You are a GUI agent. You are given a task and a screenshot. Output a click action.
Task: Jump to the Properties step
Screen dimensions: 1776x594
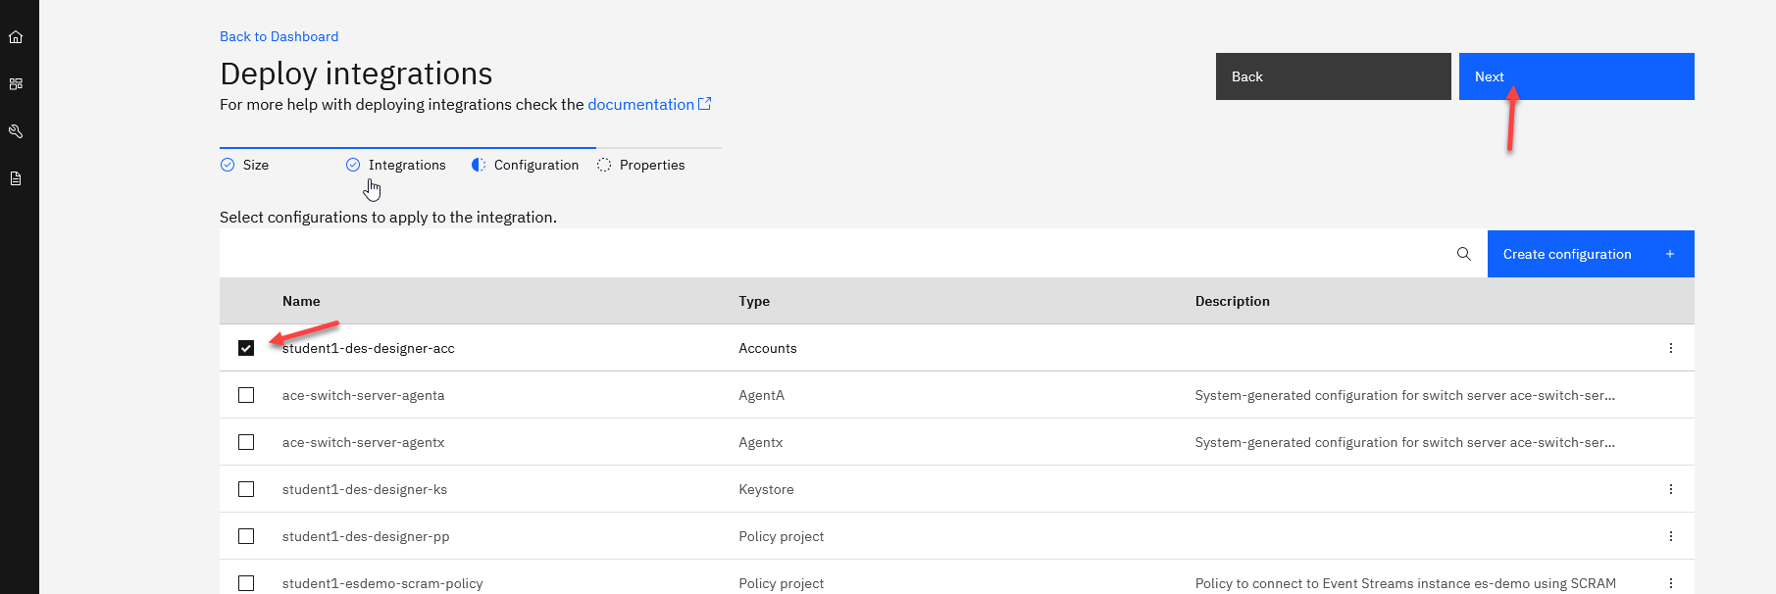point(651,165)
